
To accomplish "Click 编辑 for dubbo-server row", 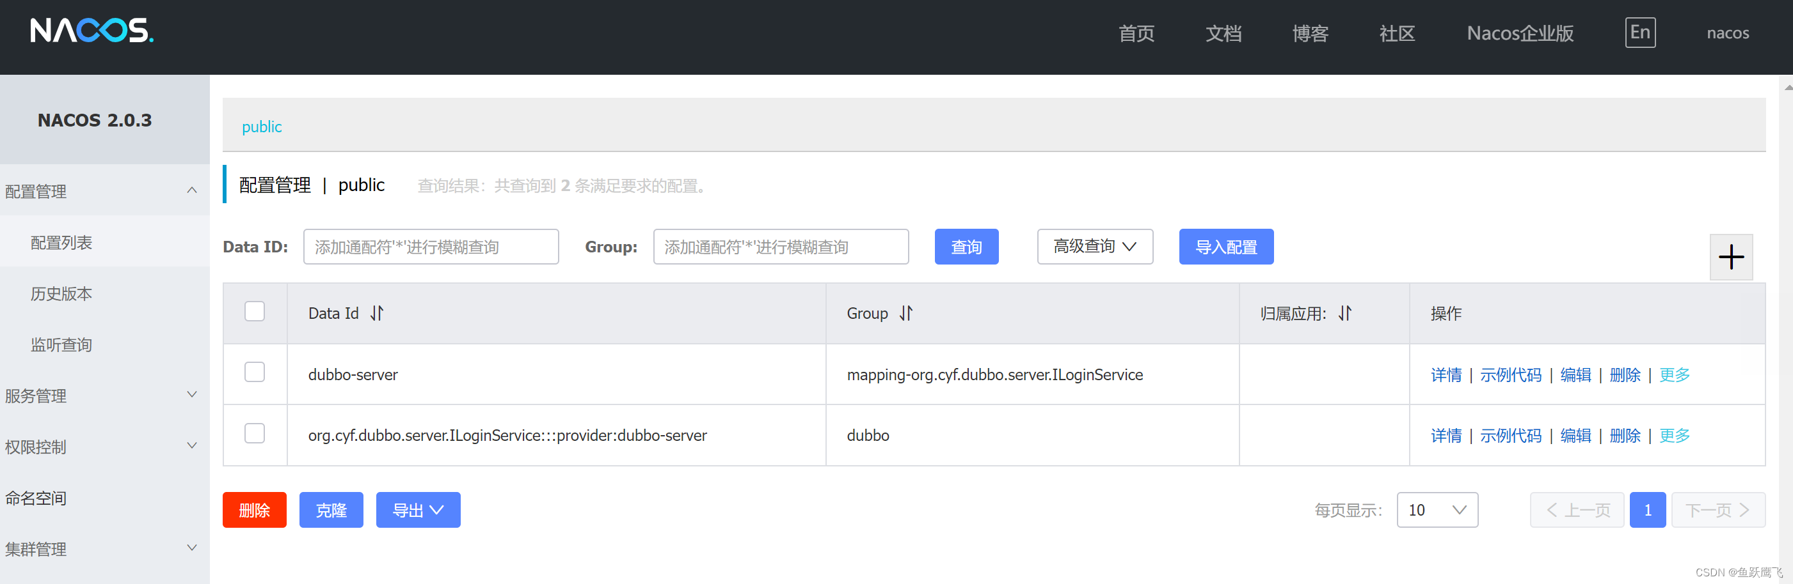I will tap(1576, 374).
